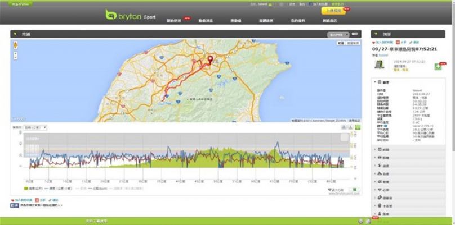Collapse the map panel header arrow
455x225 pixels.
click(x=15, y=34)
